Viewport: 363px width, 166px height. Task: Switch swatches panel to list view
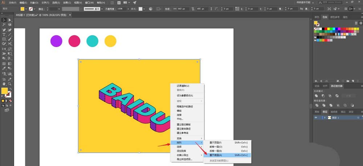coord(356,23)
